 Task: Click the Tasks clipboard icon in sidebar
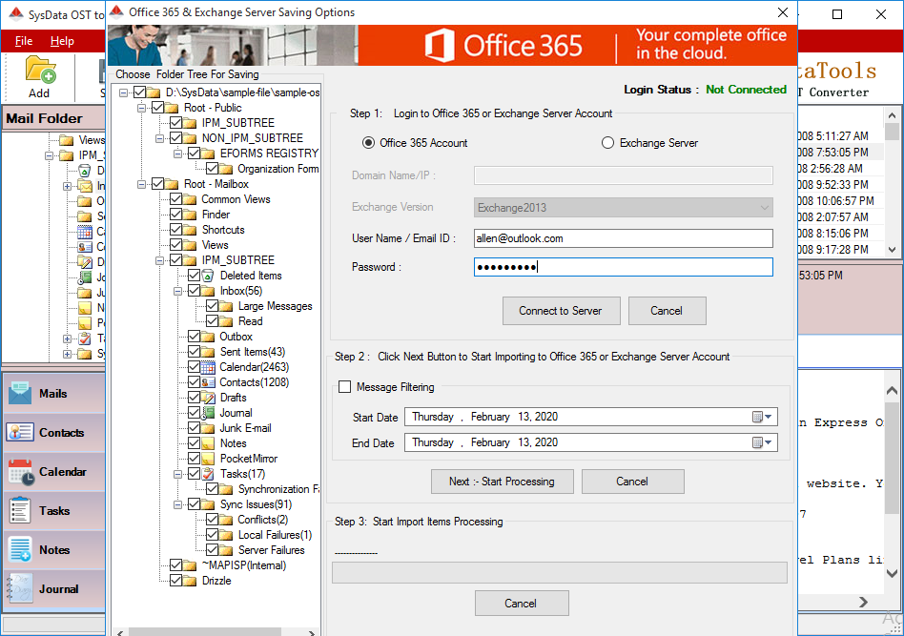coord(20,511)
